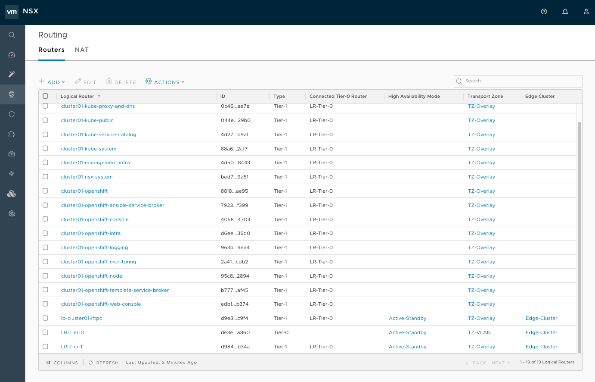The height and width of the screenshot is (382, 595).
Task: Check the cluster01-kube-system row checkbox
Action: [46, 148]
